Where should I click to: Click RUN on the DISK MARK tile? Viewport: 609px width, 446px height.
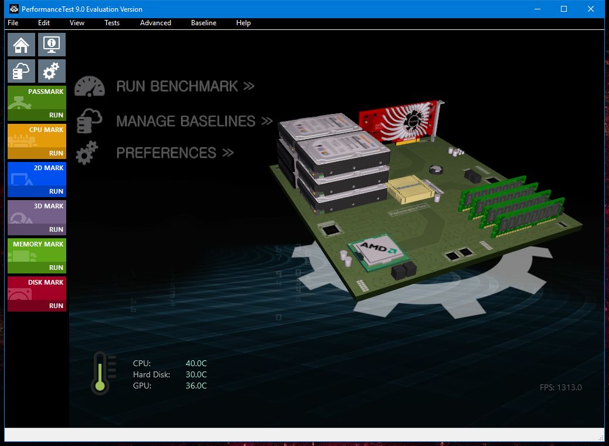coord(56,305)
